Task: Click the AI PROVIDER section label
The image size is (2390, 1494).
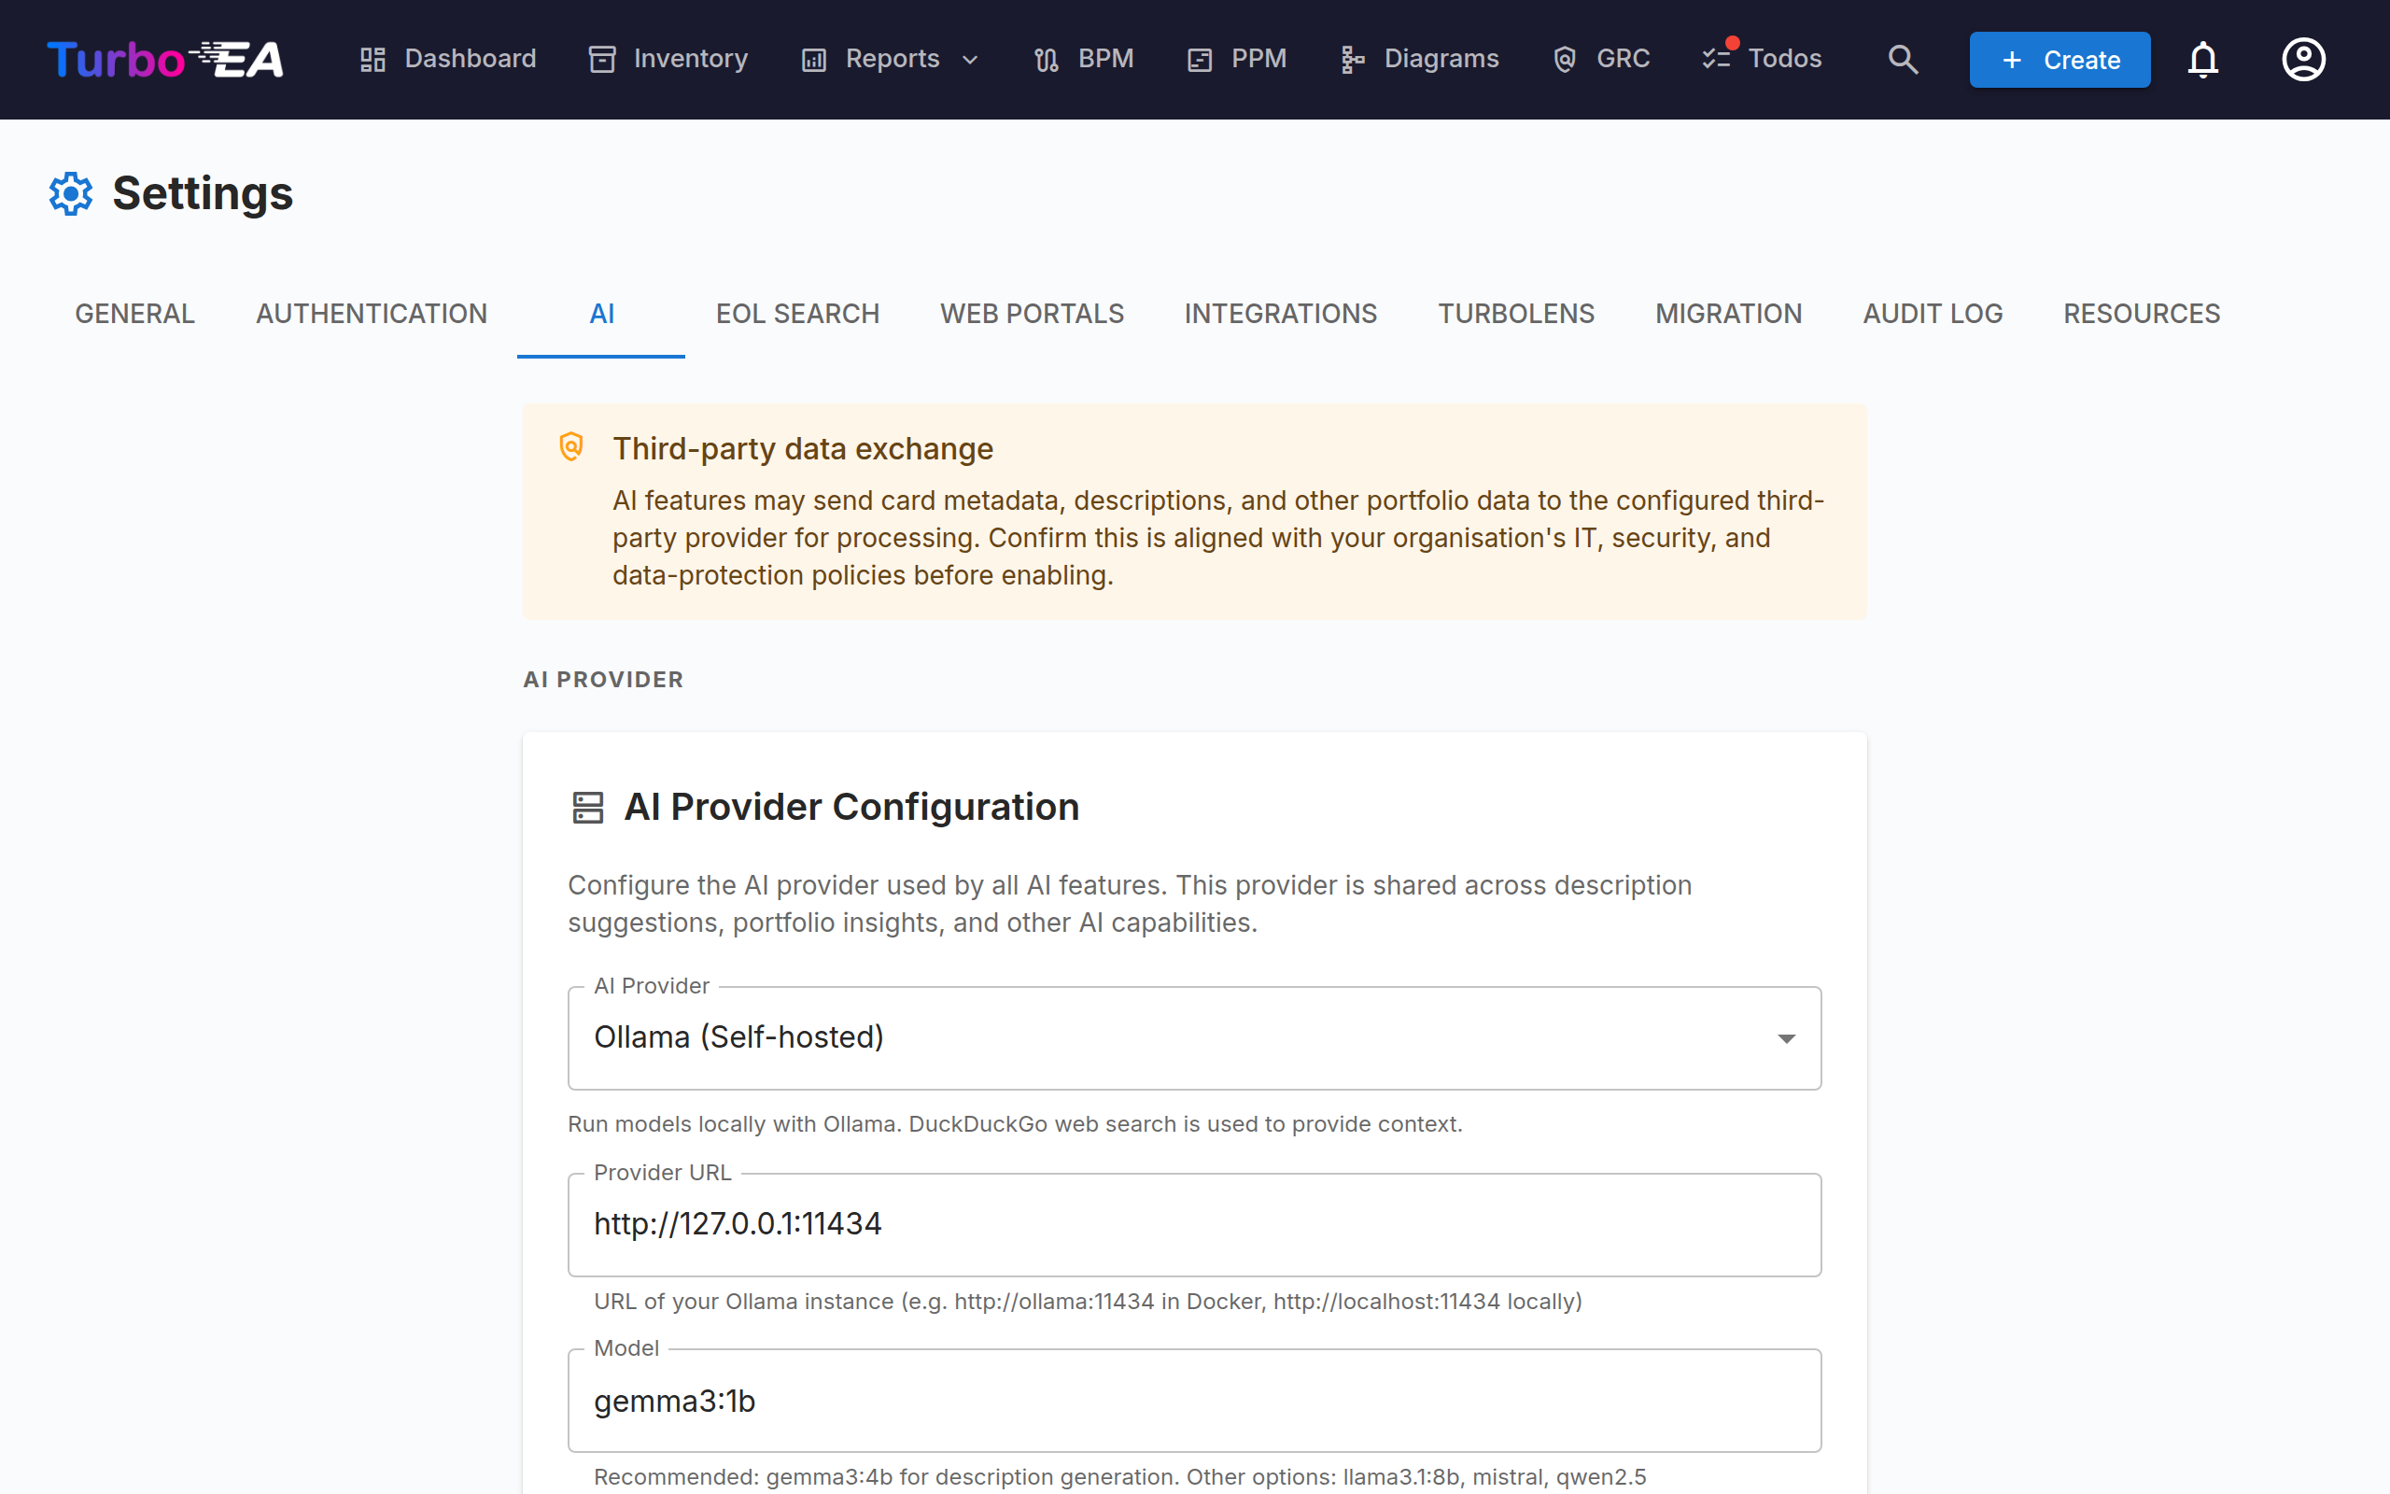Action: point(603,680)
